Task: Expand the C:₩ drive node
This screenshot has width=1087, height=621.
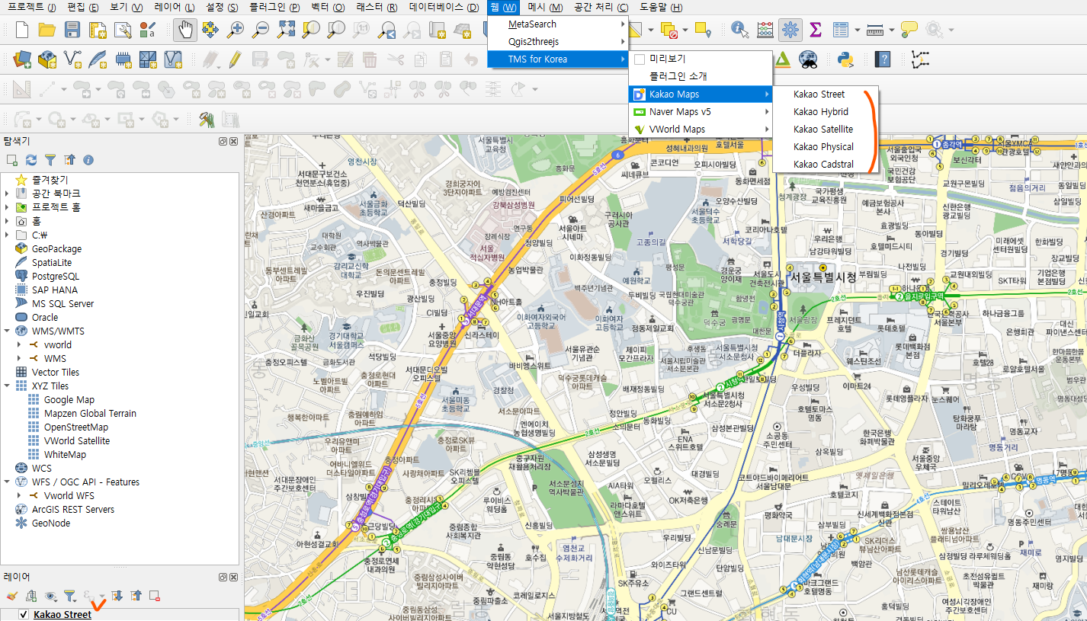Action: click(x=7, y=235)
